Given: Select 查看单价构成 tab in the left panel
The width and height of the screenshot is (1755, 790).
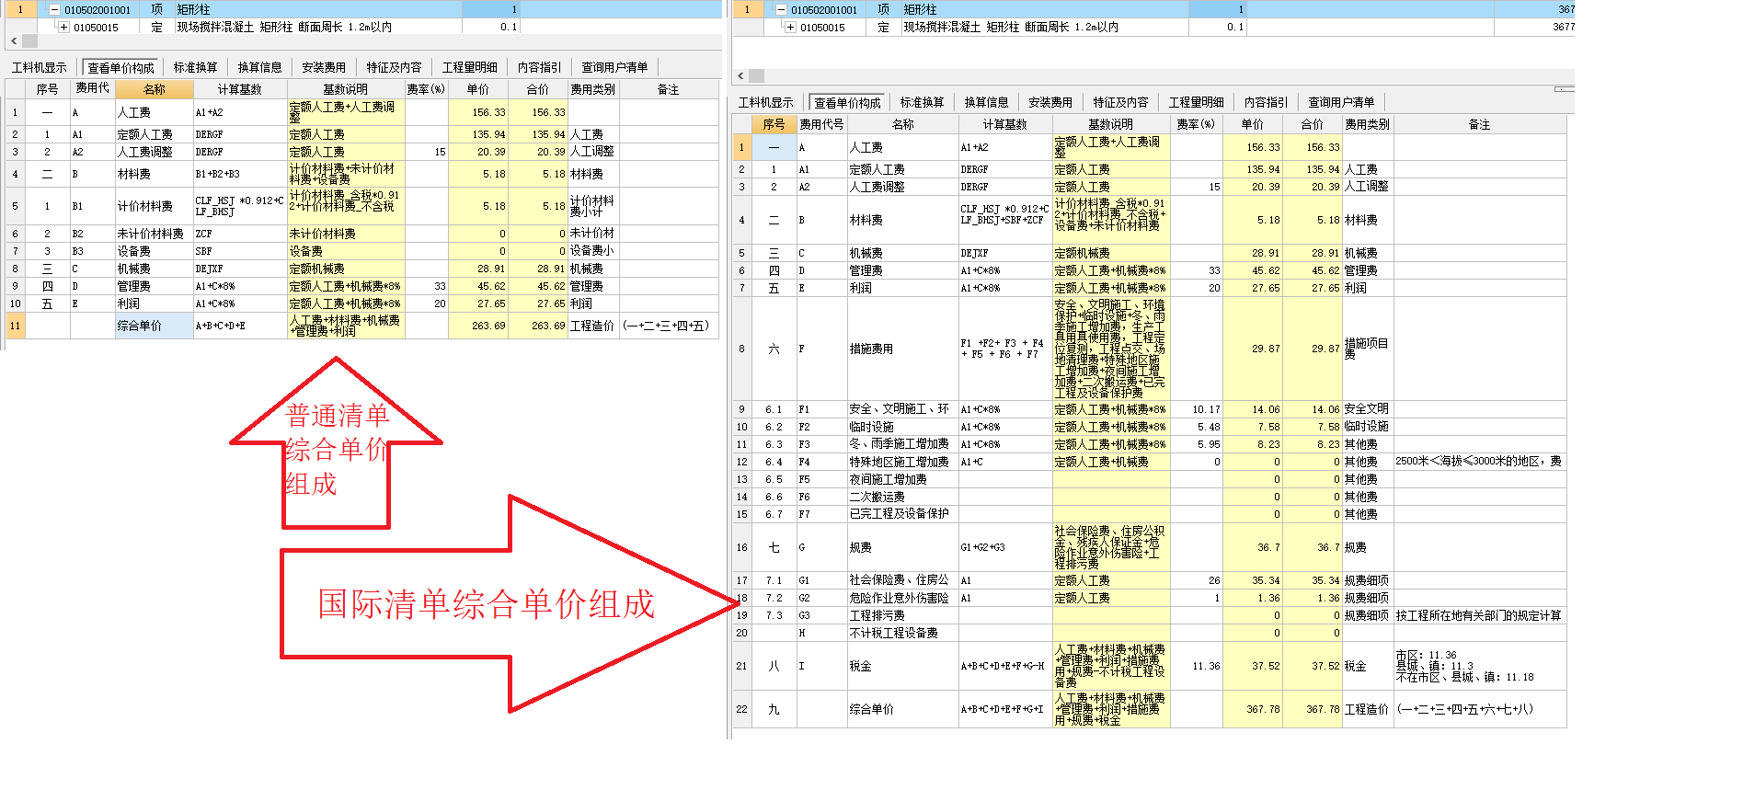Looking at the screenshot, I should (x=121, y=67).
